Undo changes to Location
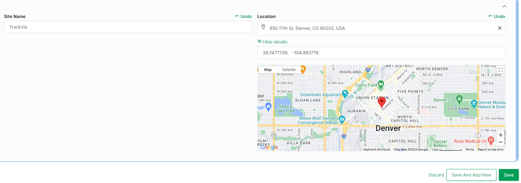The width and height of the screenshot is (521, 183). point(497,16)
